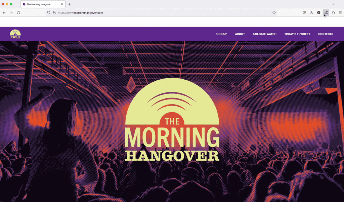The width and height of the screenshot is (344, 202).
Task: Open the Downloads panel
Action: click(311, 13)
